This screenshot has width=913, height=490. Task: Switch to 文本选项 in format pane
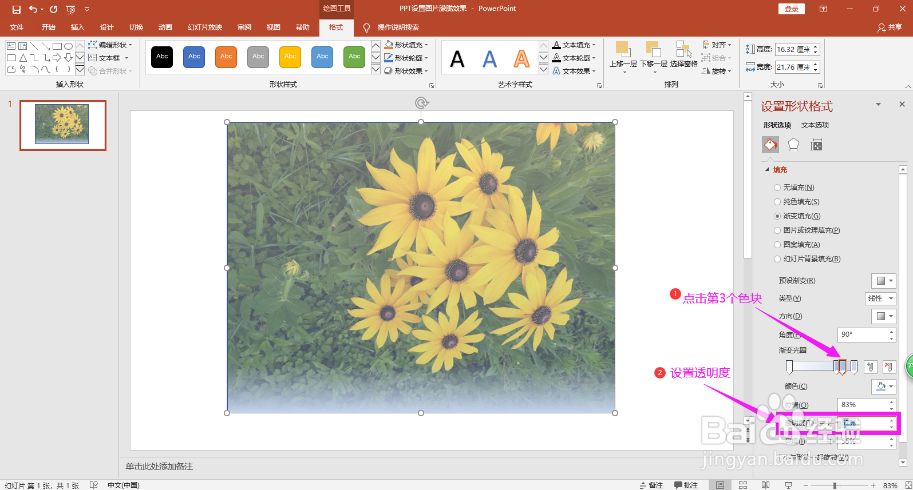pos(815,125)
